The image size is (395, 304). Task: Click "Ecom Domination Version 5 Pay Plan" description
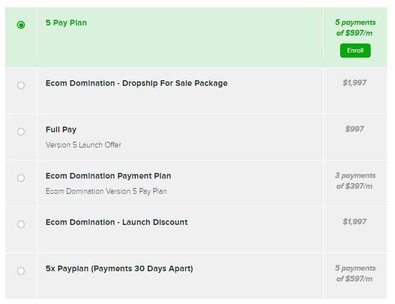[x=106, y=191]
